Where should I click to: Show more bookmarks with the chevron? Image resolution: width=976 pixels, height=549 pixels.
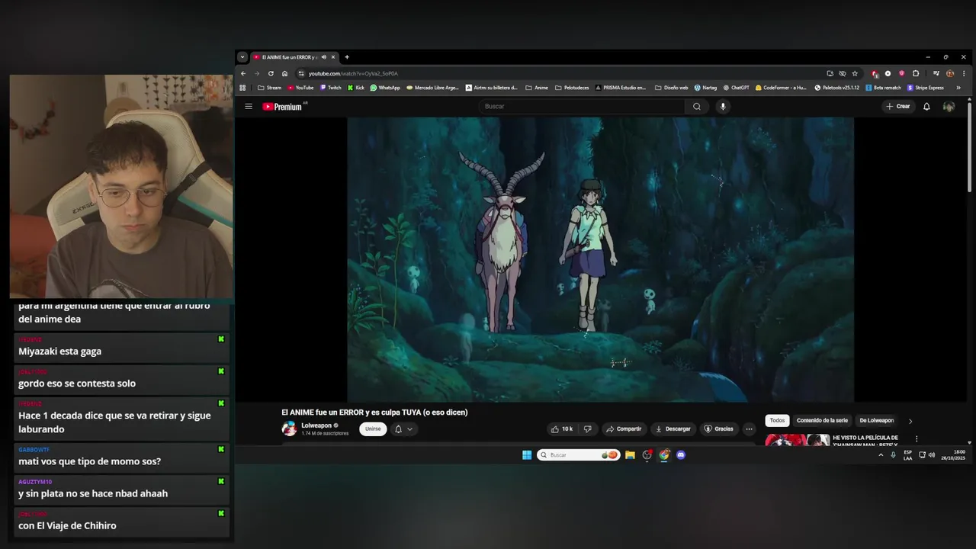(958, 88)
